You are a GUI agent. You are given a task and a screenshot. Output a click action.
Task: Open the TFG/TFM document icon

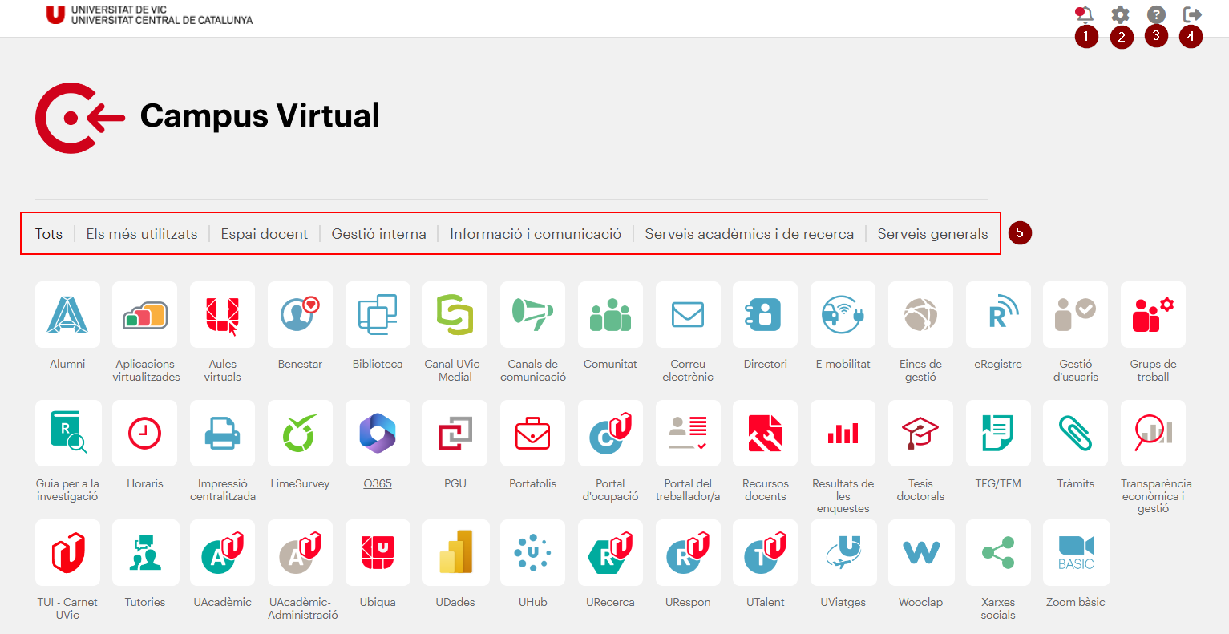tap(998, 434)
